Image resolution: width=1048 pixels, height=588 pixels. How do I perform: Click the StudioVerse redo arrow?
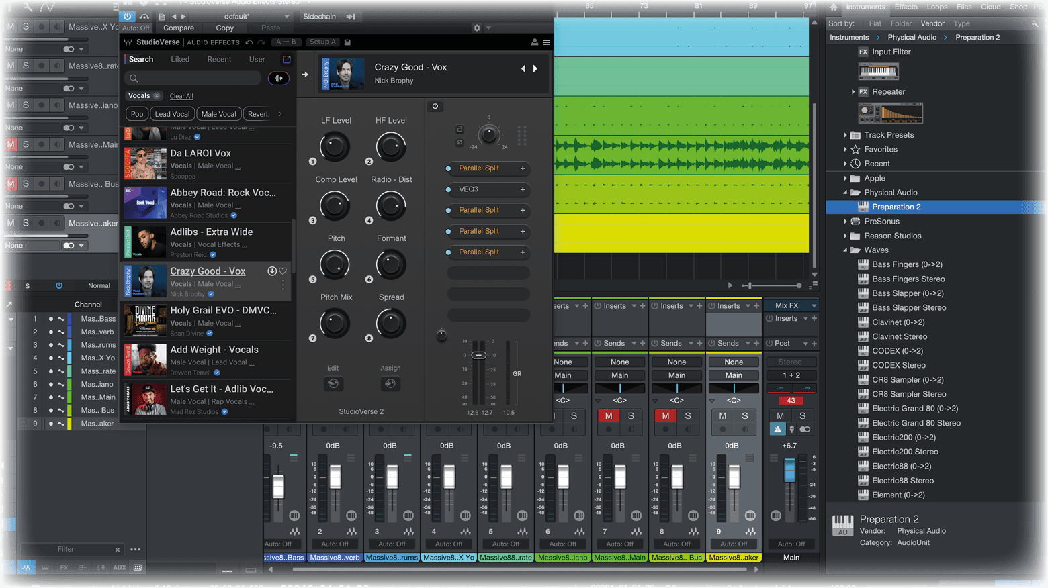tap(261, 42)
